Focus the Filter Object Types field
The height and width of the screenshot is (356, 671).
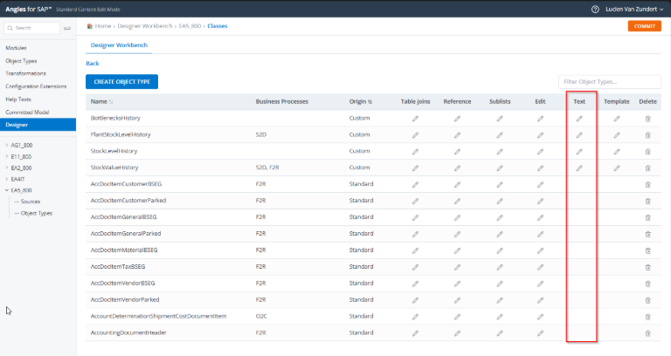(x=609, y=82)
